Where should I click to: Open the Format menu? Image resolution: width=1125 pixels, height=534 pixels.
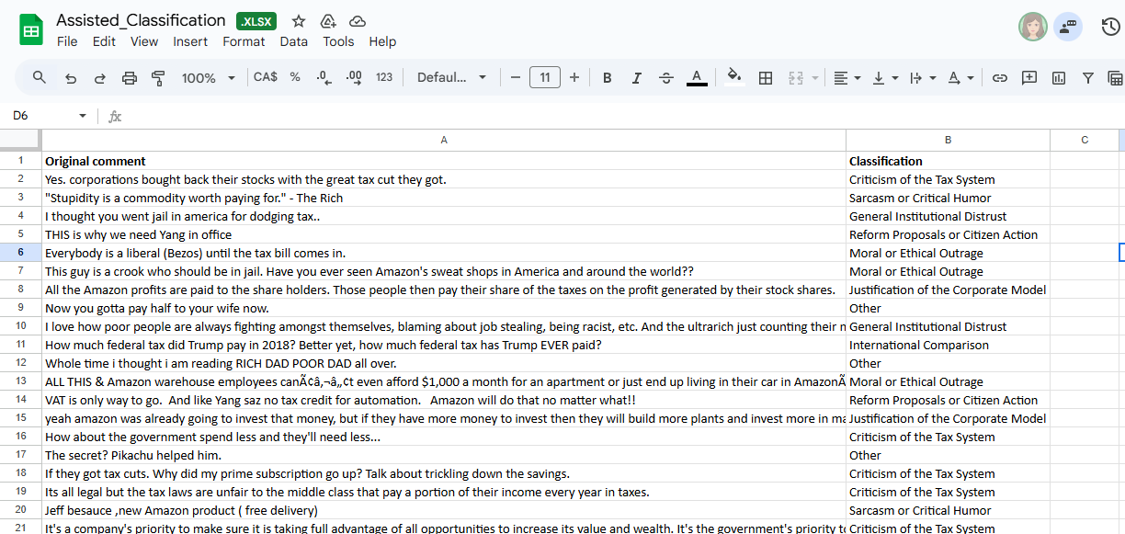(x=244, y=41)
